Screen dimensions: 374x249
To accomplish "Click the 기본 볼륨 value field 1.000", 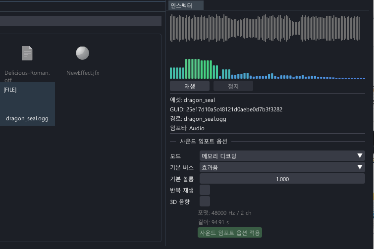I will (282, 179).
